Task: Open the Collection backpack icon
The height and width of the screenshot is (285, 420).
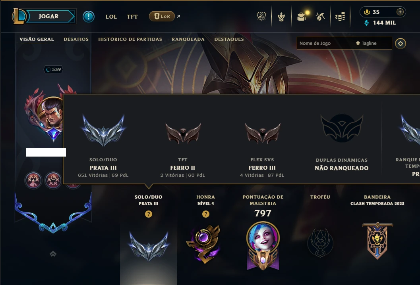Action: point(301,17)
